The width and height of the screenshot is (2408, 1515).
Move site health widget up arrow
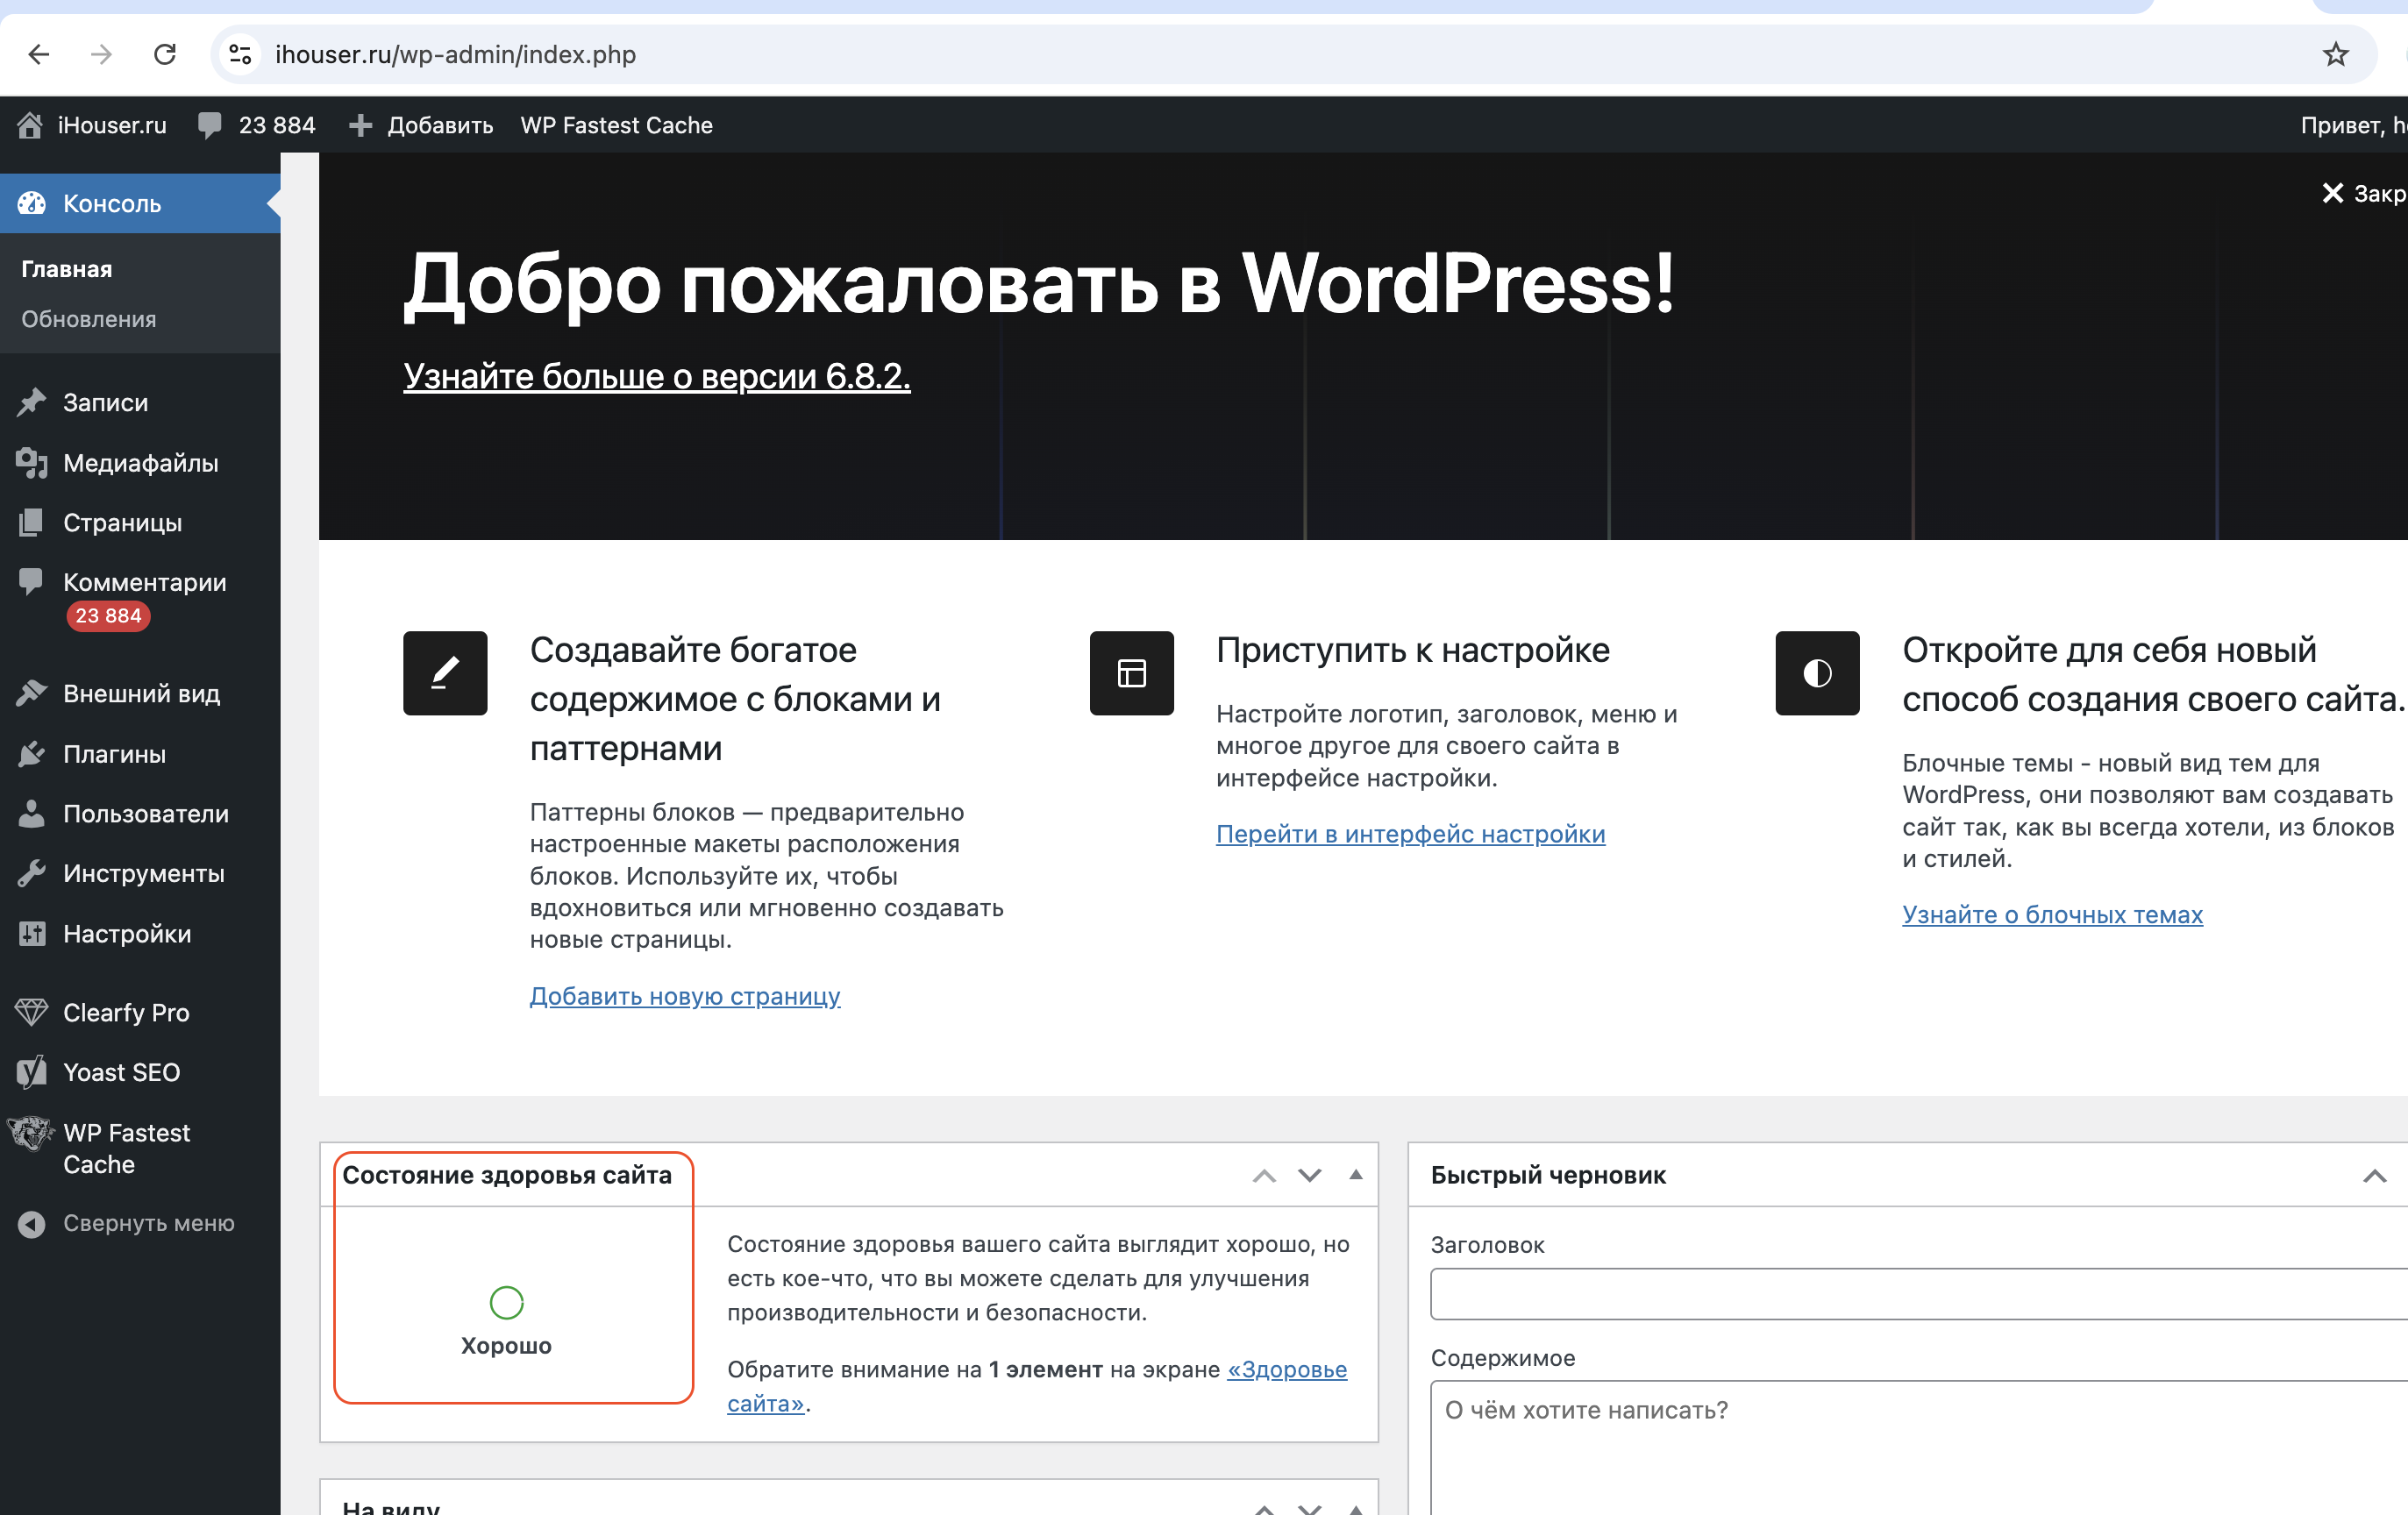[x=1264, y=1175]
